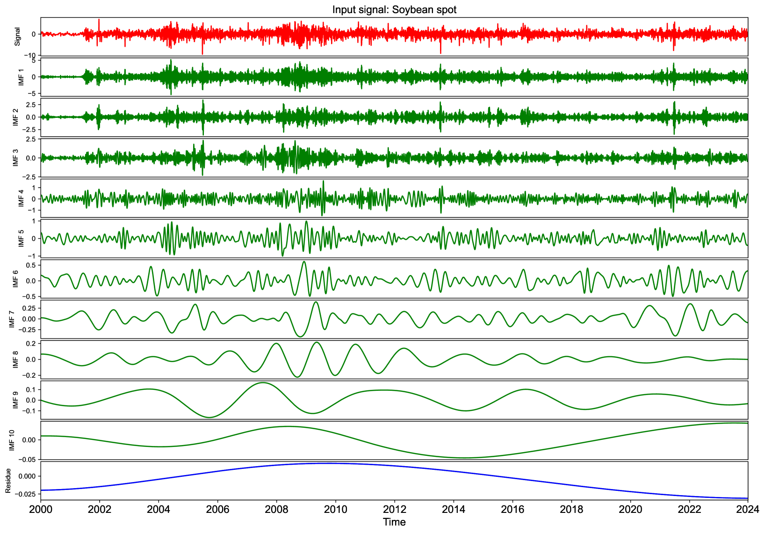Click the 2.5 tick of the IMF 2 panel
This screenshot has height=533, width=765.
pyautogui.click(x=31, y=104)
